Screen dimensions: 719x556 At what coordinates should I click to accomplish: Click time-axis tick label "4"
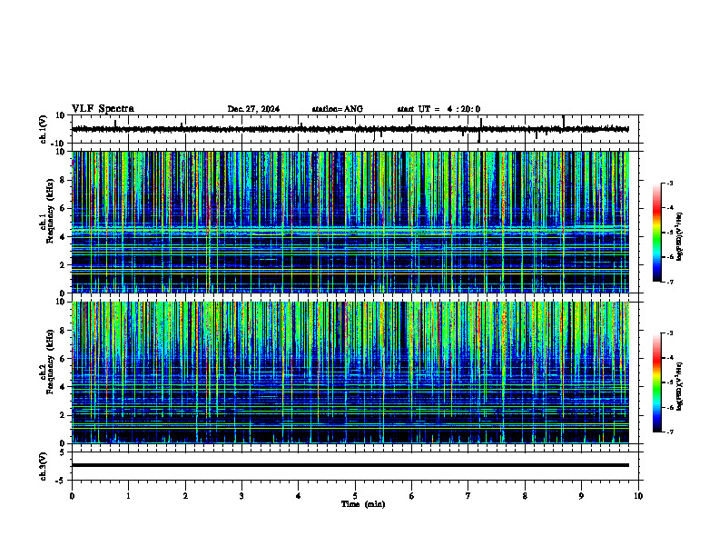[x=299, y=496]
